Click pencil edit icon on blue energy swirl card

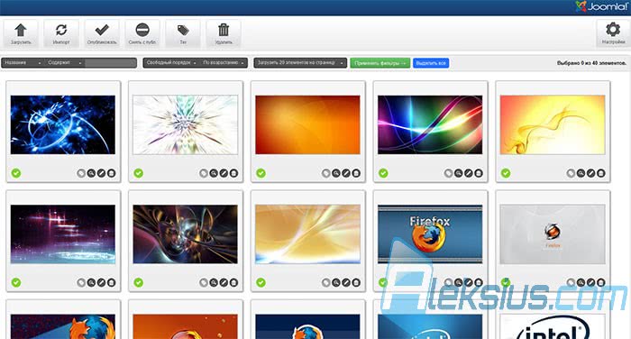click(x=101, y=173)
